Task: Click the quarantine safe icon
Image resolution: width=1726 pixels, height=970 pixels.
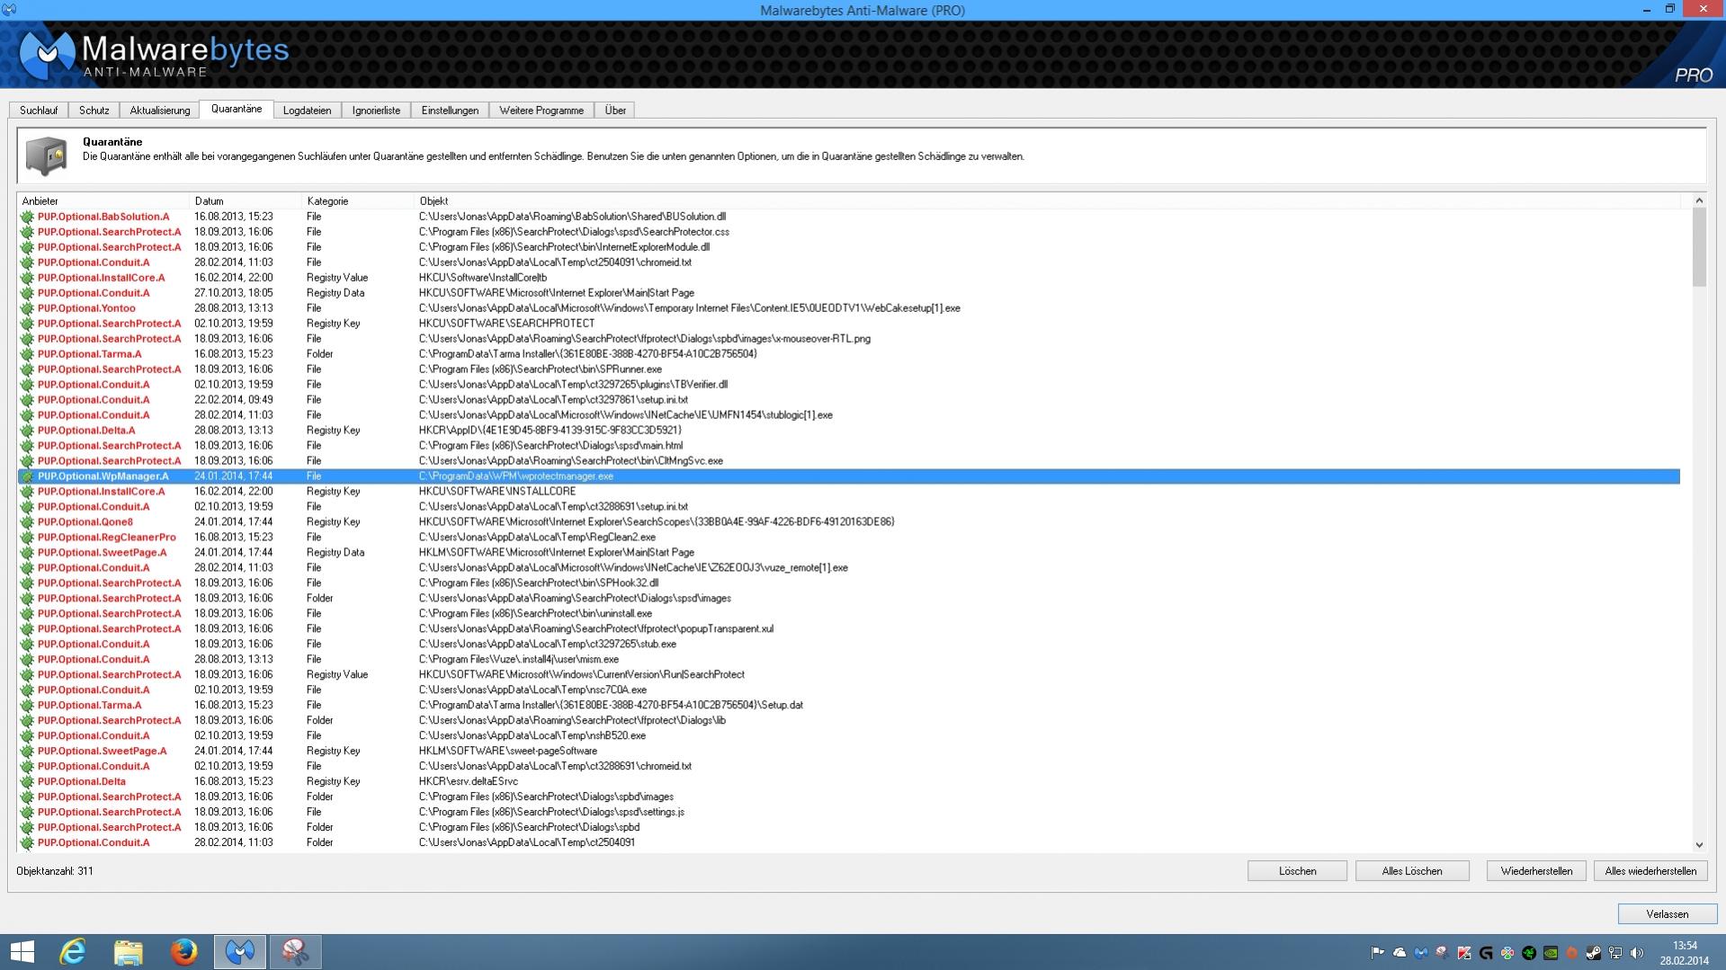Action: [46, 156]
